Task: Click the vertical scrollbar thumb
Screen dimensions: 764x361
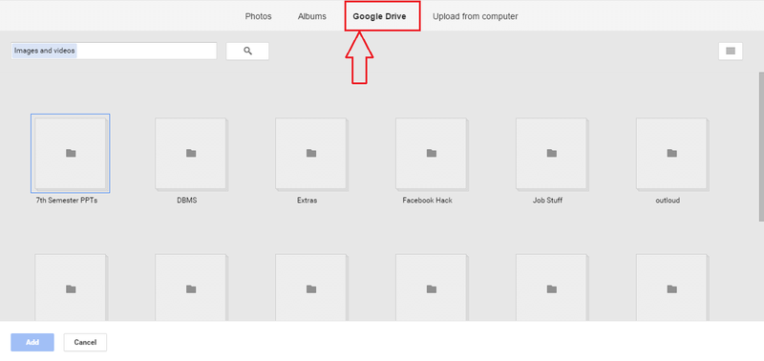Action: coord(761,146)
